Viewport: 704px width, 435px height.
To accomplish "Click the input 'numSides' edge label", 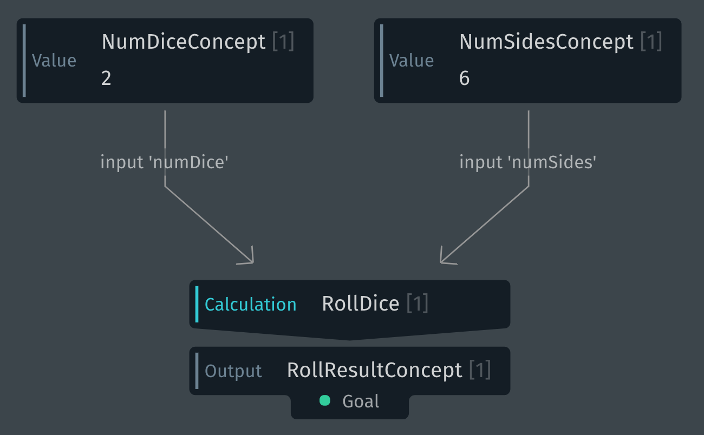I will coord(527,162).
